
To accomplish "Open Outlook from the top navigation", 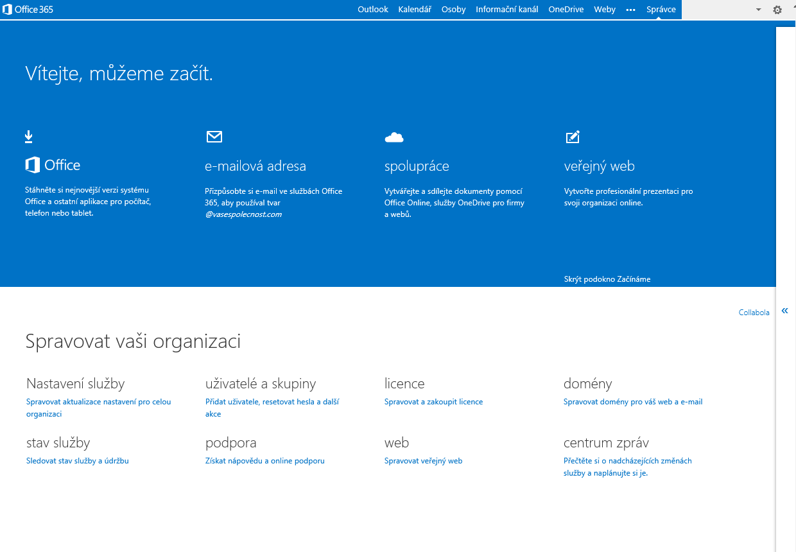I will (x=373, y=10).
